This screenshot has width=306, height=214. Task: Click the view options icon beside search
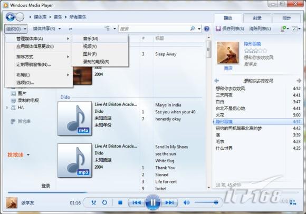107,28
